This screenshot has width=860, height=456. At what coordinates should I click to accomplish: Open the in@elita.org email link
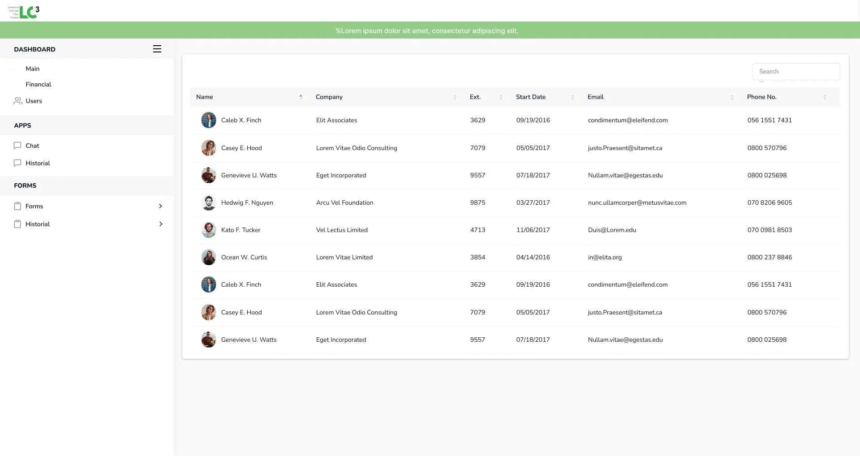tap(605, 257)
